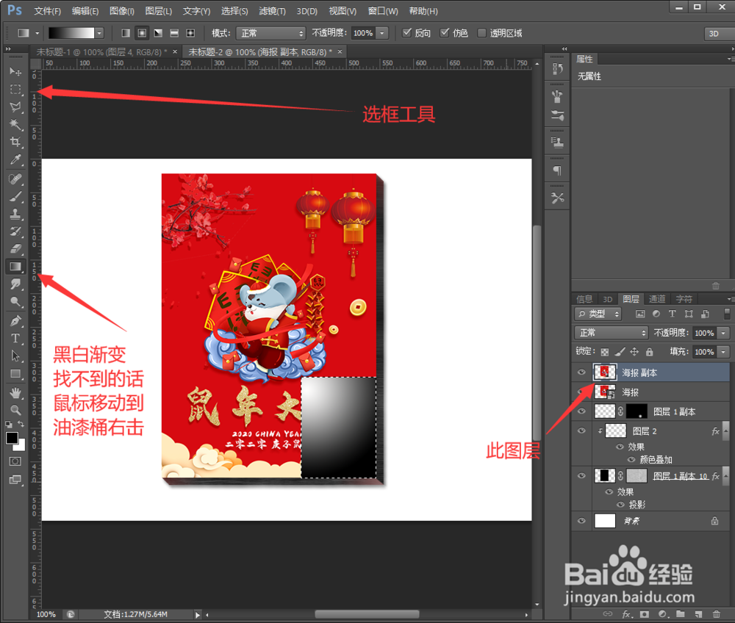The image size is (735, 623).
Task: Click the vertical canvas scrollbar
Action: coord(537,333)
